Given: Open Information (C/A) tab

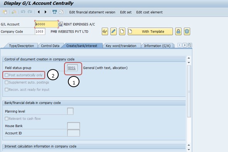Looking at the screenshot, I should coord(157,46).
